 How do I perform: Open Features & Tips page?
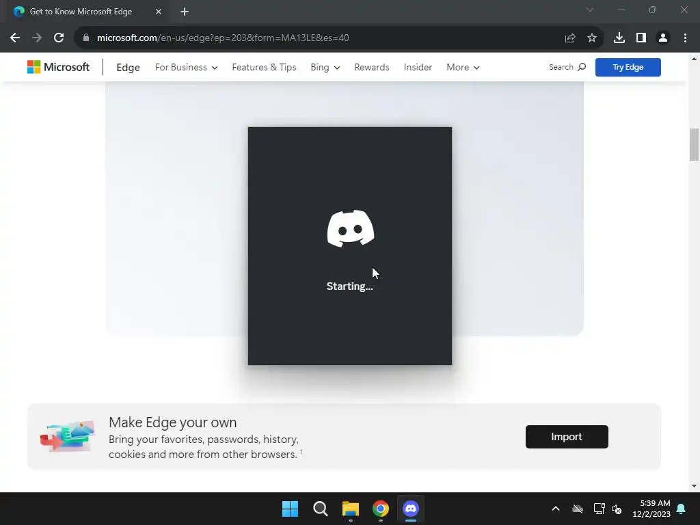[x=265, y=68]
